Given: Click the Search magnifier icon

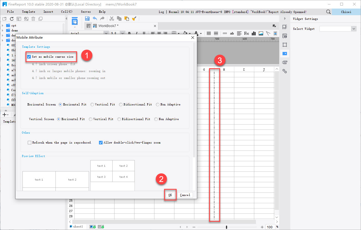Looking at the screenshot, I should (328, 12).
